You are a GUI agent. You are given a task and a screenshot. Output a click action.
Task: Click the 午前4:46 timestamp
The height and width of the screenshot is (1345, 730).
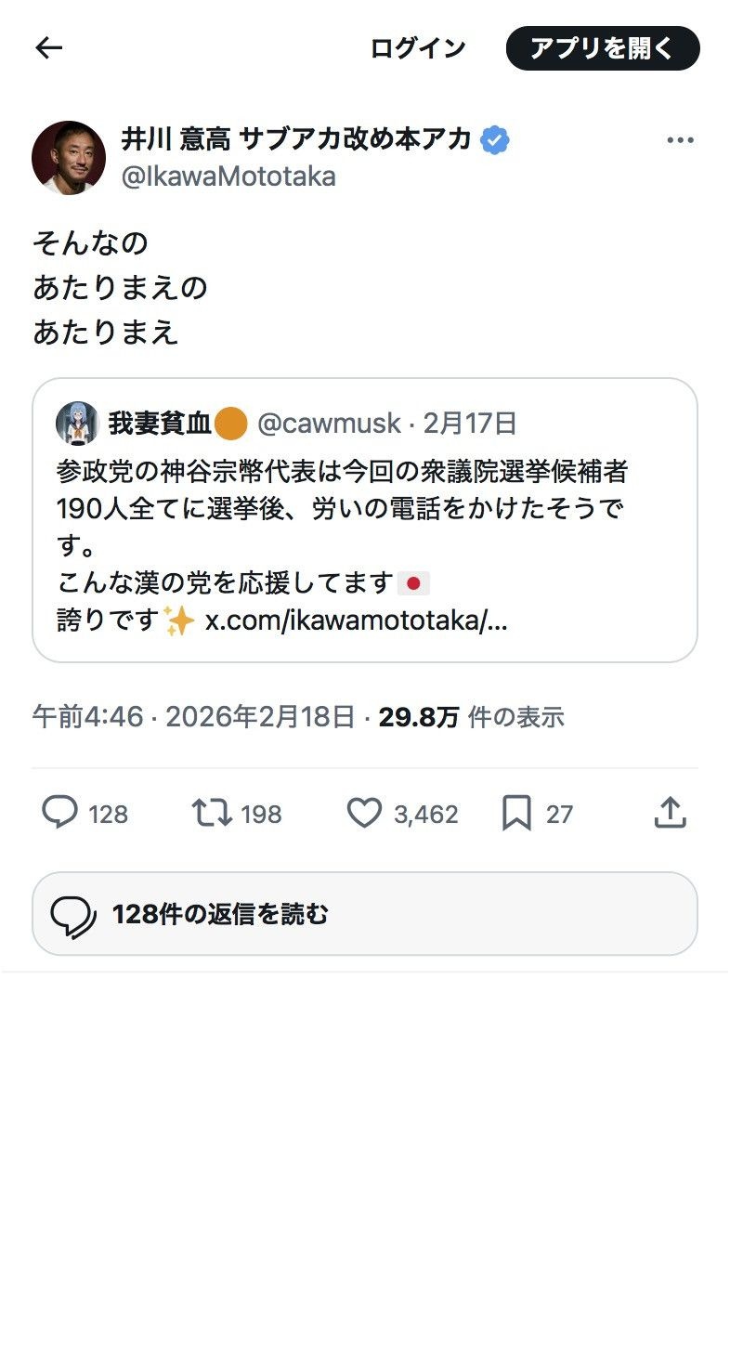88,717
